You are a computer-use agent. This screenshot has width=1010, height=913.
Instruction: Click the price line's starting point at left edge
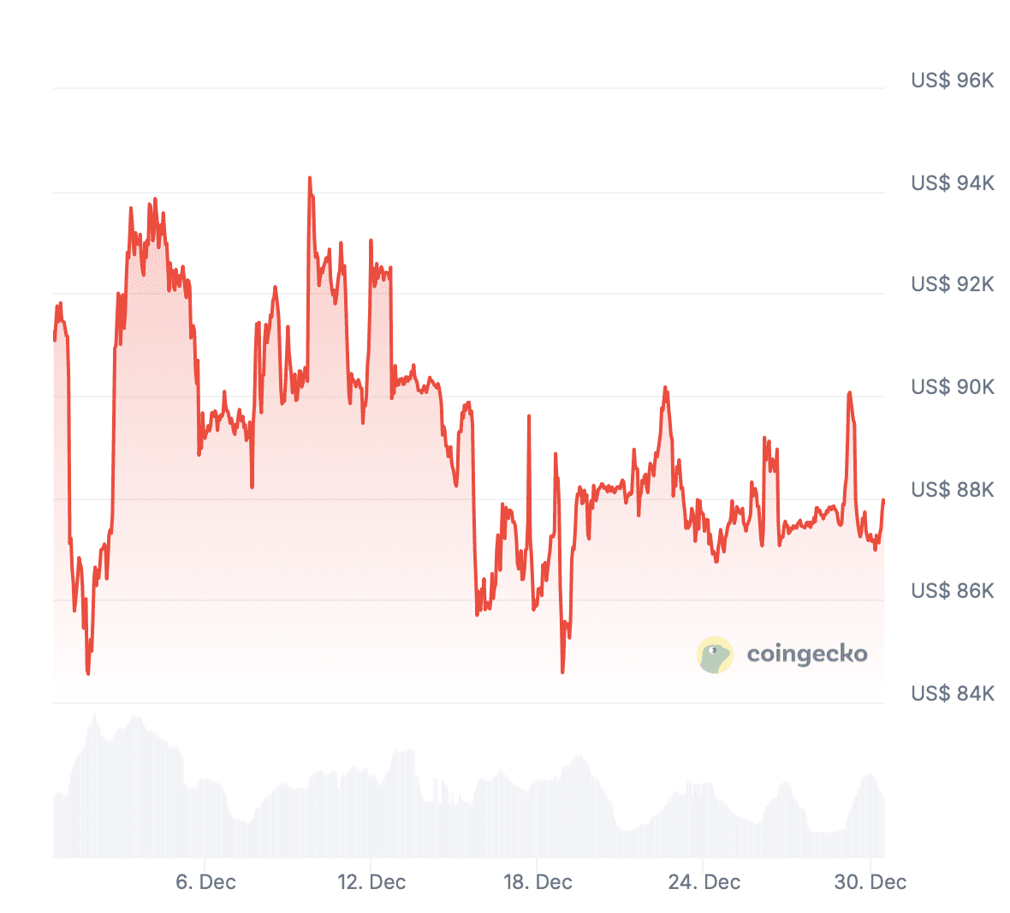(x=54, y=339)
